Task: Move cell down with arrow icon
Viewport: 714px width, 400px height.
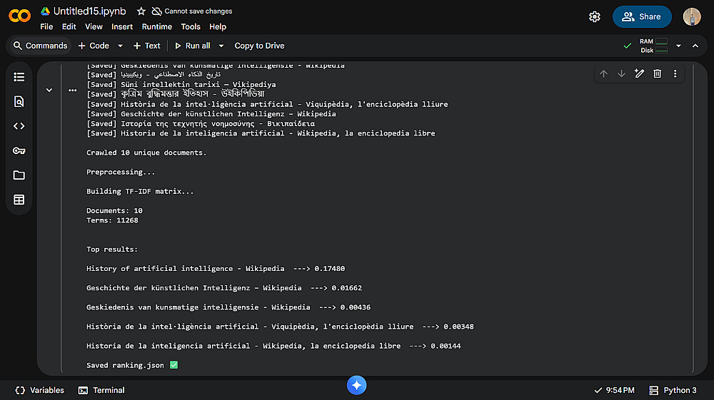Action: [x=621, y=73]
